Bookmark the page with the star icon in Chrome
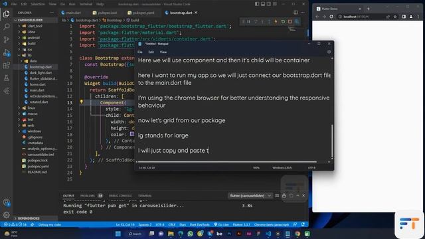Viewport: 425px width, 239px height. point(395,17)
